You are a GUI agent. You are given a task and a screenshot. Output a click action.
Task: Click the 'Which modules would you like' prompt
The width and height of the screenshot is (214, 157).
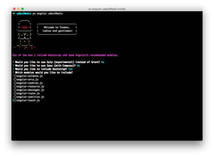44,72
